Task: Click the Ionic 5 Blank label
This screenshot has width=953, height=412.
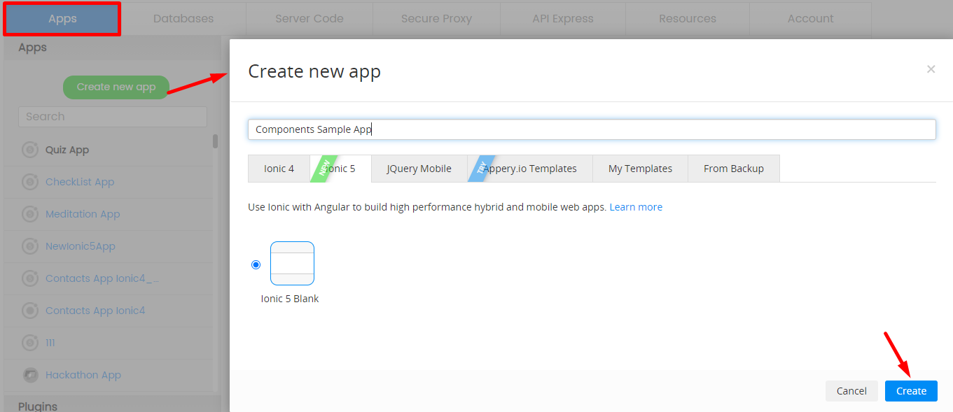Action: [290, 299]
